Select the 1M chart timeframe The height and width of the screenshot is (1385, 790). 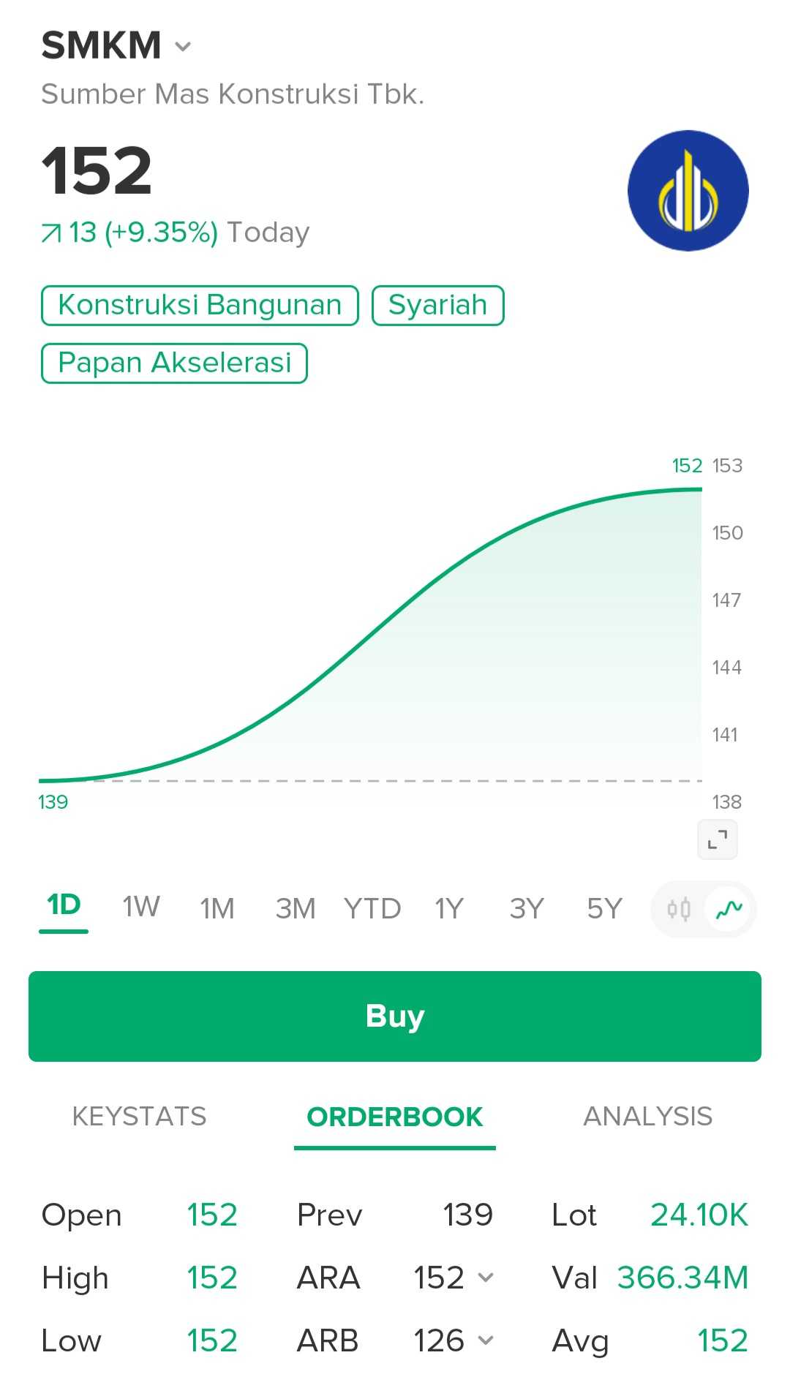217,909
